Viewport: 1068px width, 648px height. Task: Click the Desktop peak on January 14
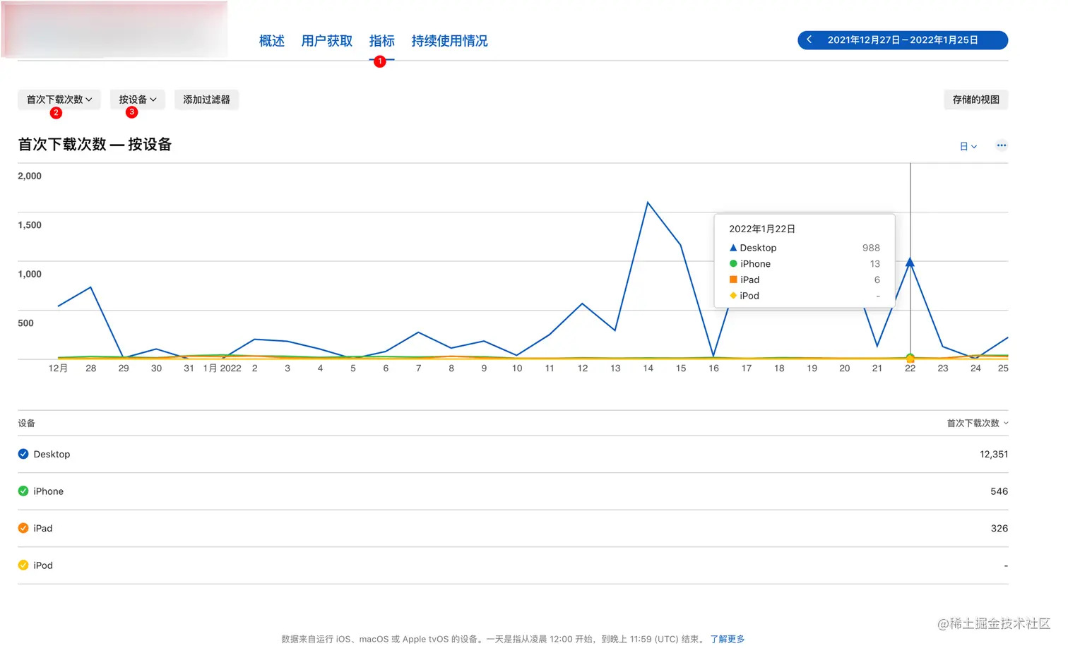tap(648, 203)
